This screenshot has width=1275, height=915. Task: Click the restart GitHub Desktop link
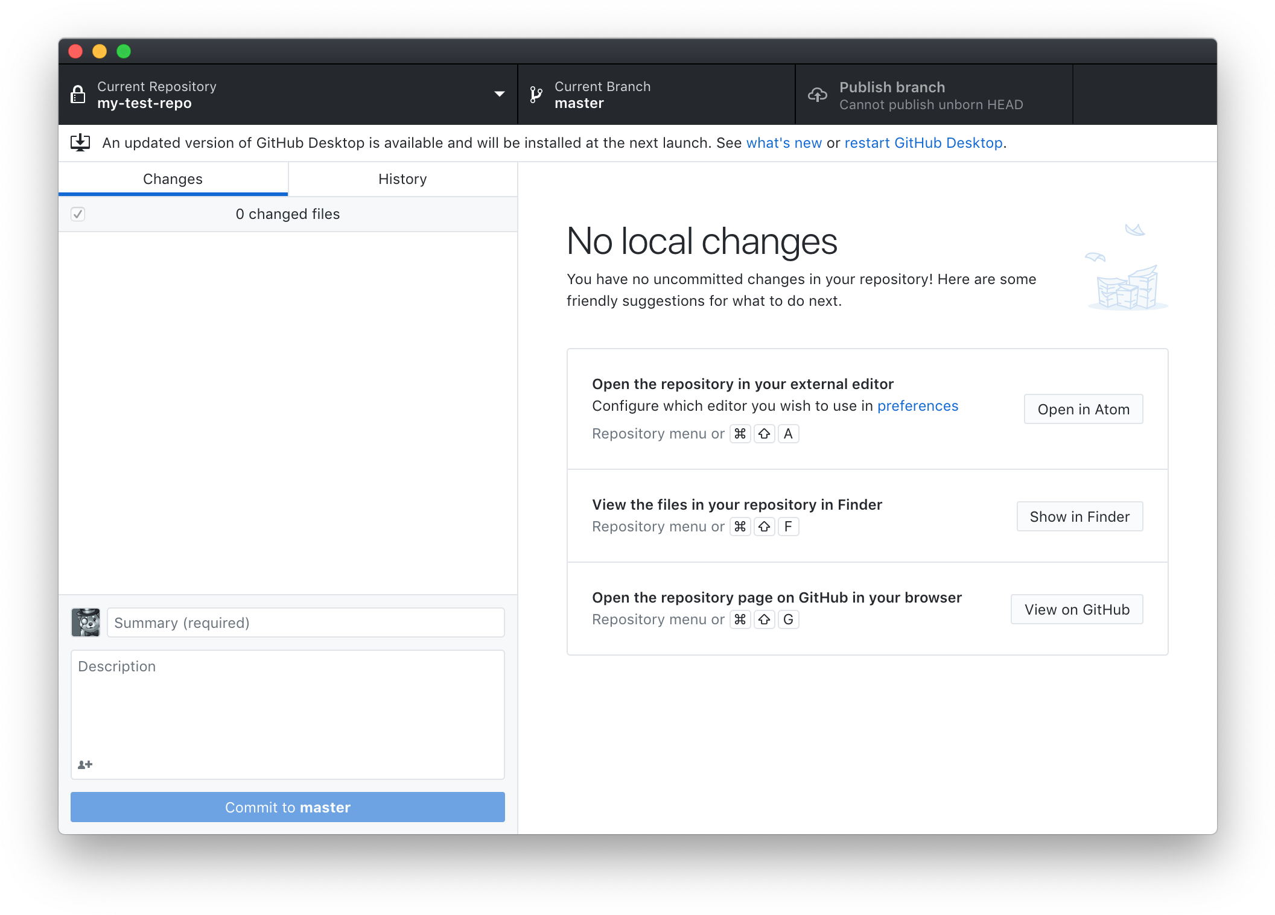(x=923, y=143)
